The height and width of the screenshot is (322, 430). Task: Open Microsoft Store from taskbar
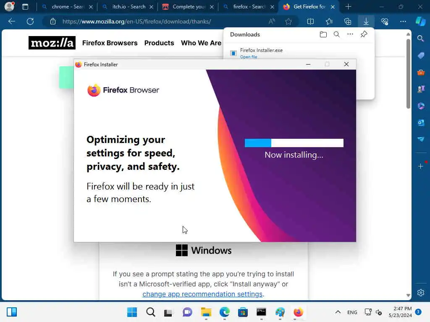coord(243,312)
